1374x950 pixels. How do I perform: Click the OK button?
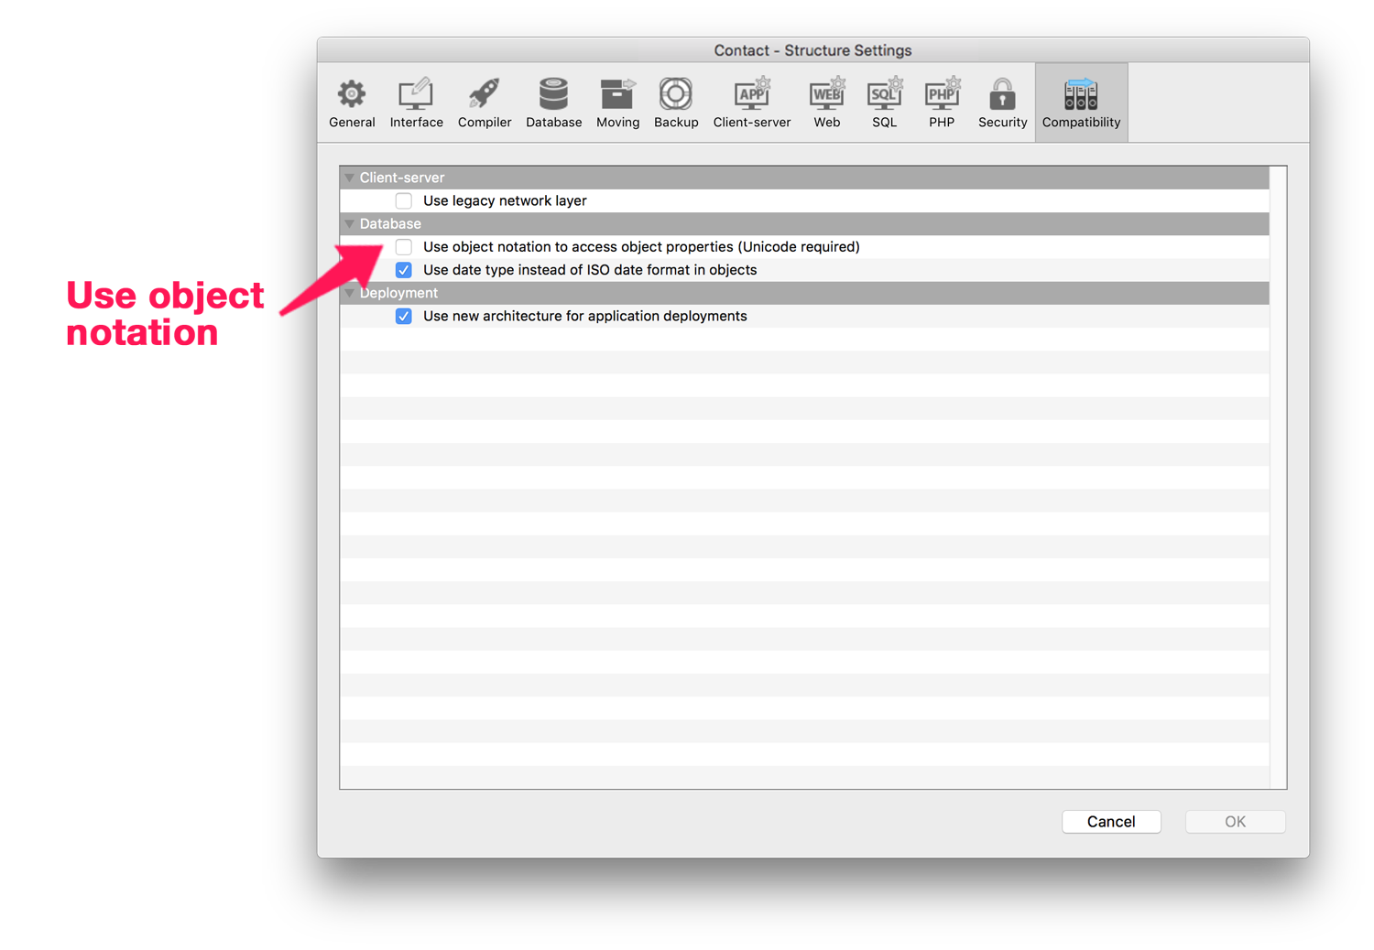[1235, 822]
